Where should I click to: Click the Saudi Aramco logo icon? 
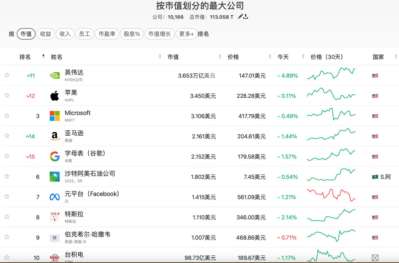pyautogui.click(x=55, y=177)
